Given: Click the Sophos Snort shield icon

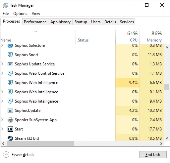Looking at the screenshot, I should 10,55.
